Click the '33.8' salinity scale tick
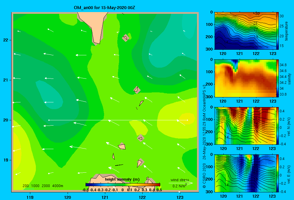 coord(283,94)
